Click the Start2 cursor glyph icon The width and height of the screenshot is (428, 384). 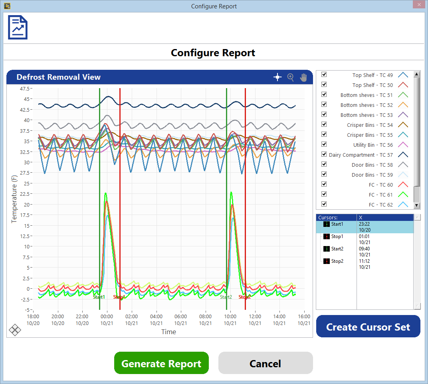327,249
